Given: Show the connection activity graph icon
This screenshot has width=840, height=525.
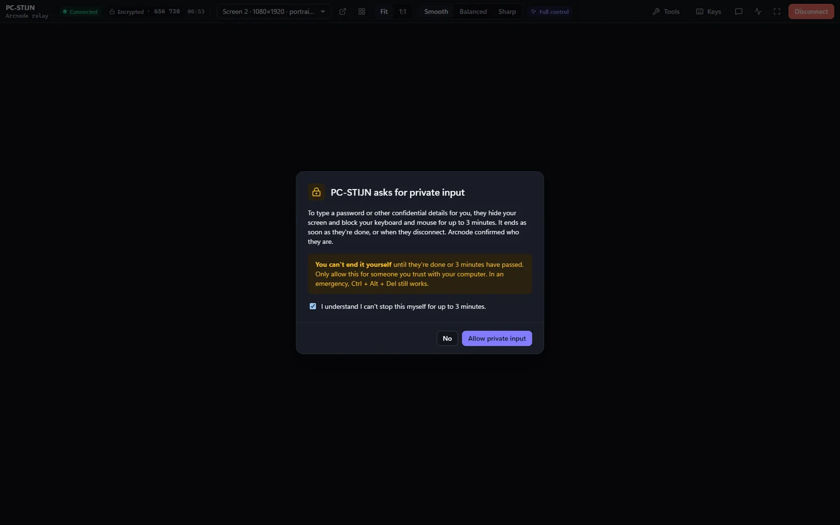Looking at the screenshot, I should (758, 12).
